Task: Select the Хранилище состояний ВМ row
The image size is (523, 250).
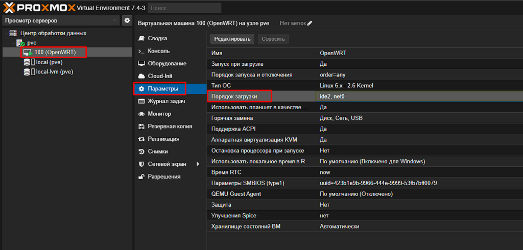Action: coord(365,227)
